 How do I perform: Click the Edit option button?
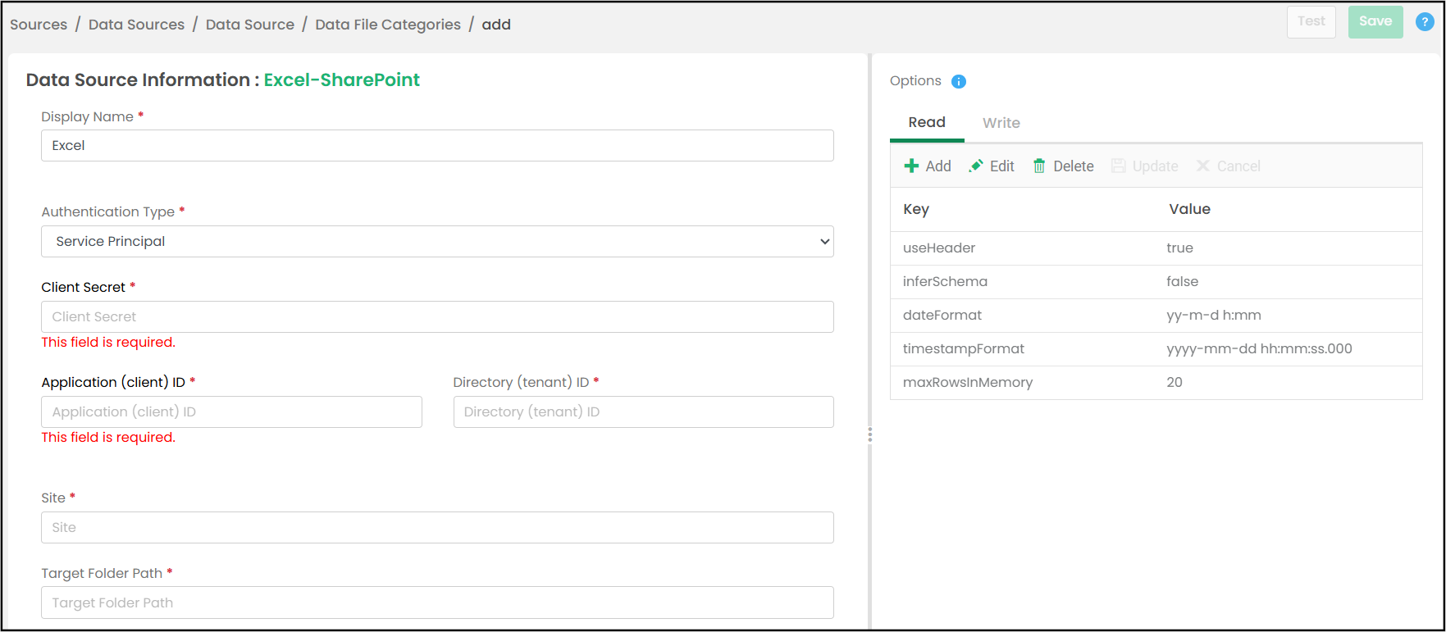pos(992,166)
